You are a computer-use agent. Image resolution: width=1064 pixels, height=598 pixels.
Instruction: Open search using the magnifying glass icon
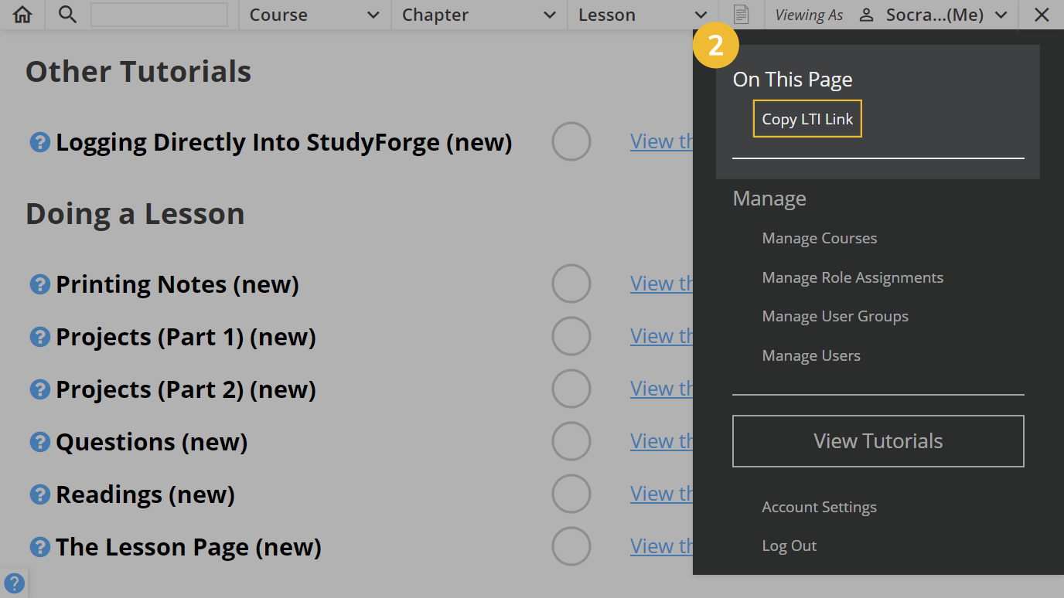[67, 14]
